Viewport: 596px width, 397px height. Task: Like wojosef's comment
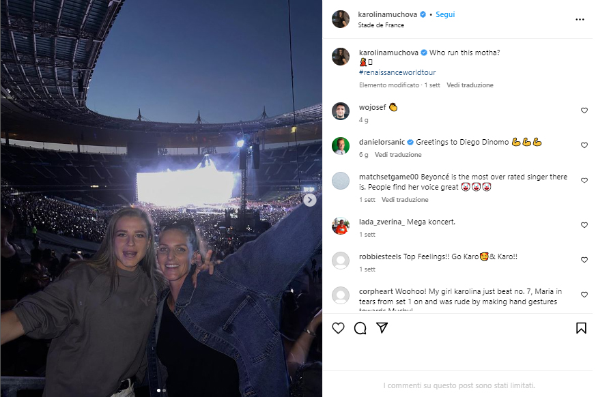tap(584, 111)
